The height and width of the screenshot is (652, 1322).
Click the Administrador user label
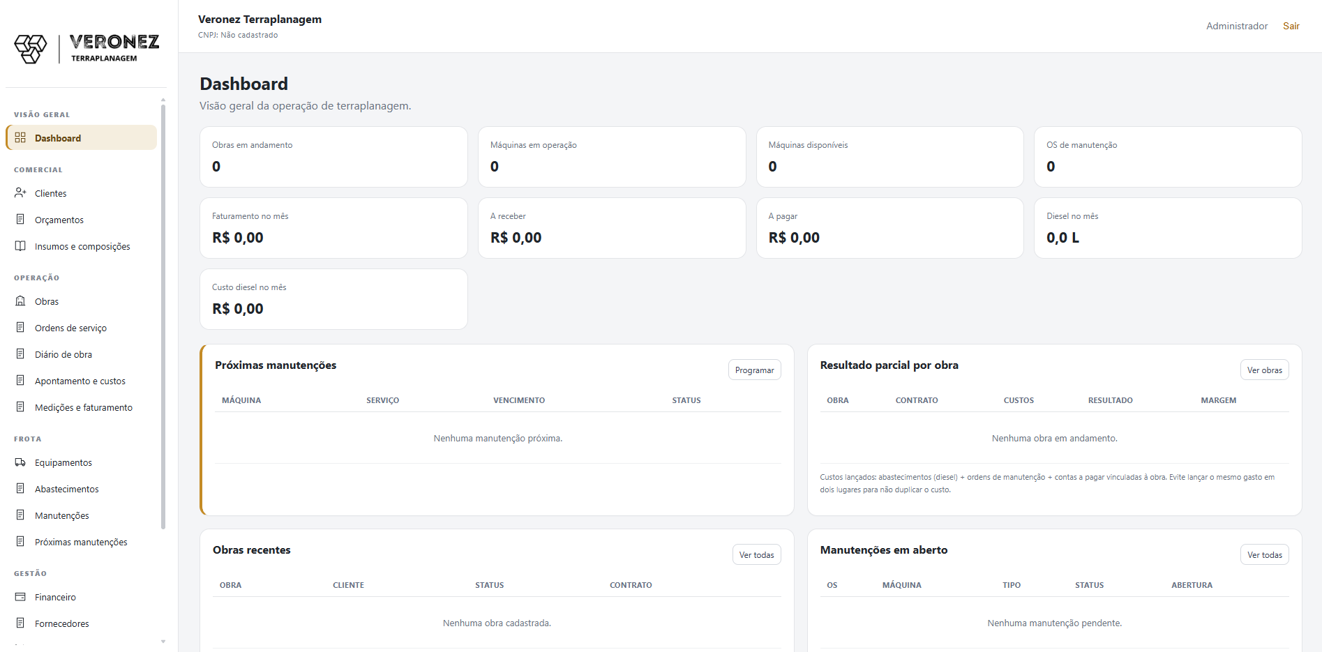coord(1237,26)
